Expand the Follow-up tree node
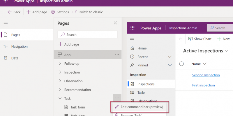The height and width of the screenshot is (116, 233). 60,64
